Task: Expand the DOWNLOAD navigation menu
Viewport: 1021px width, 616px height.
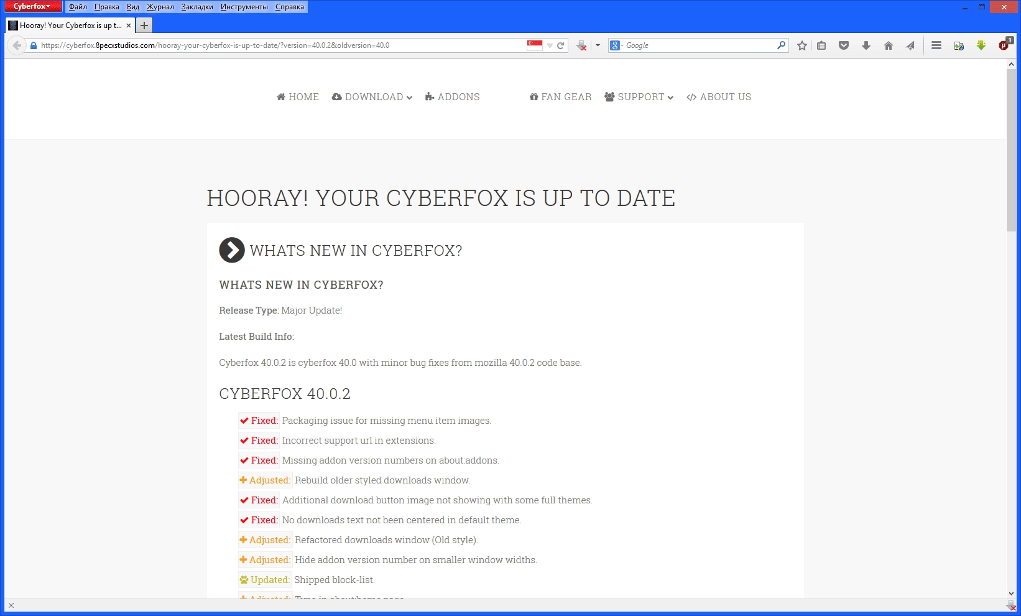Action: coord(372,97)
